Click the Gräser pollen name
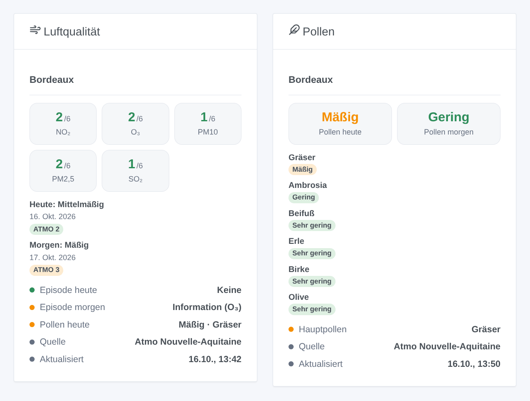The width and height of the screenshot is (530, 401). [x=302, y=158]
